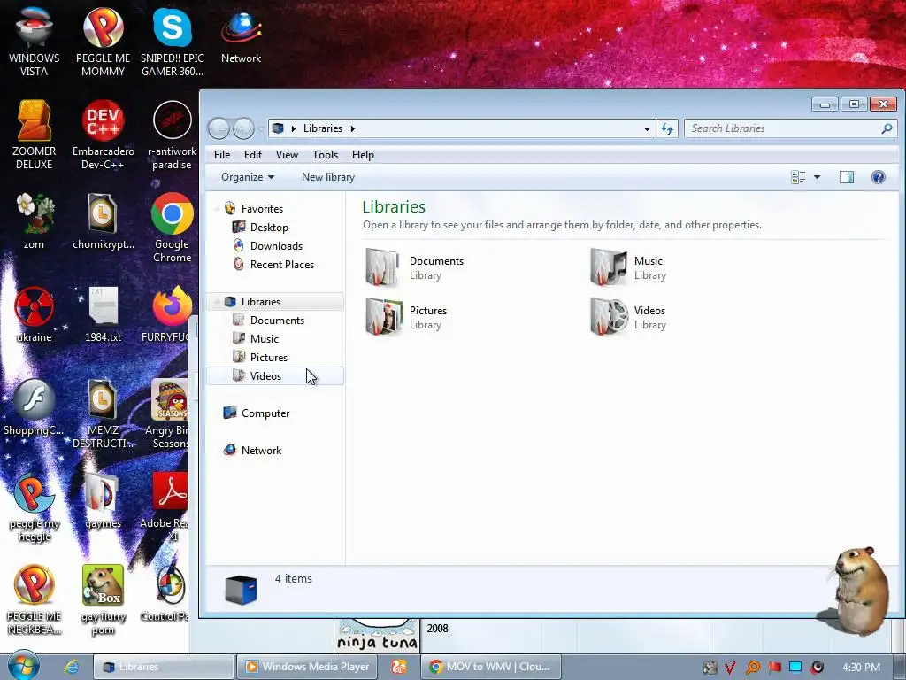Open the Network desktop icon
Screen dimensions: 906x680
click(241, 35)
